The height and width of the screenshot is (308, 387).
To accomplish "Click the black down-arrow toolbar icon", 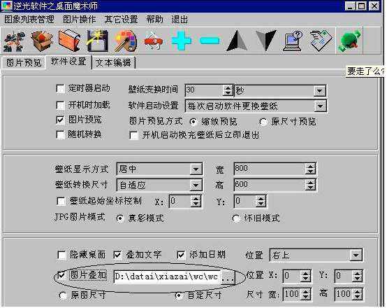I will pyautogui.click(x=266, y=41).
